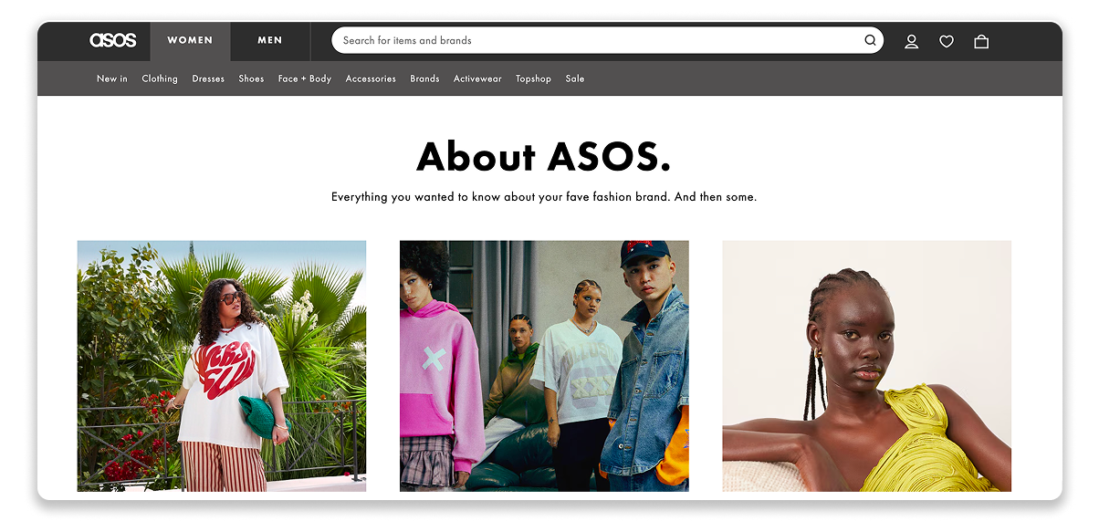Open the Clothing category menu
The width and height of the screenshot is (1099, 532).
(160, 78)
